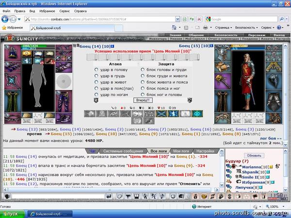
Task: Open the Избранное menu in menu bar
Action: tap(47, 11)
